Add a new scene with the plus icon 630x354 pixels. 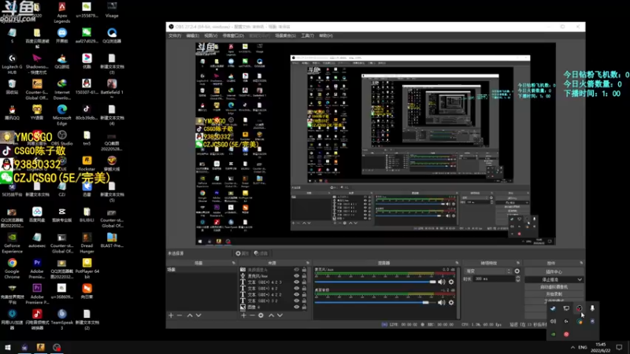point(171,315)
